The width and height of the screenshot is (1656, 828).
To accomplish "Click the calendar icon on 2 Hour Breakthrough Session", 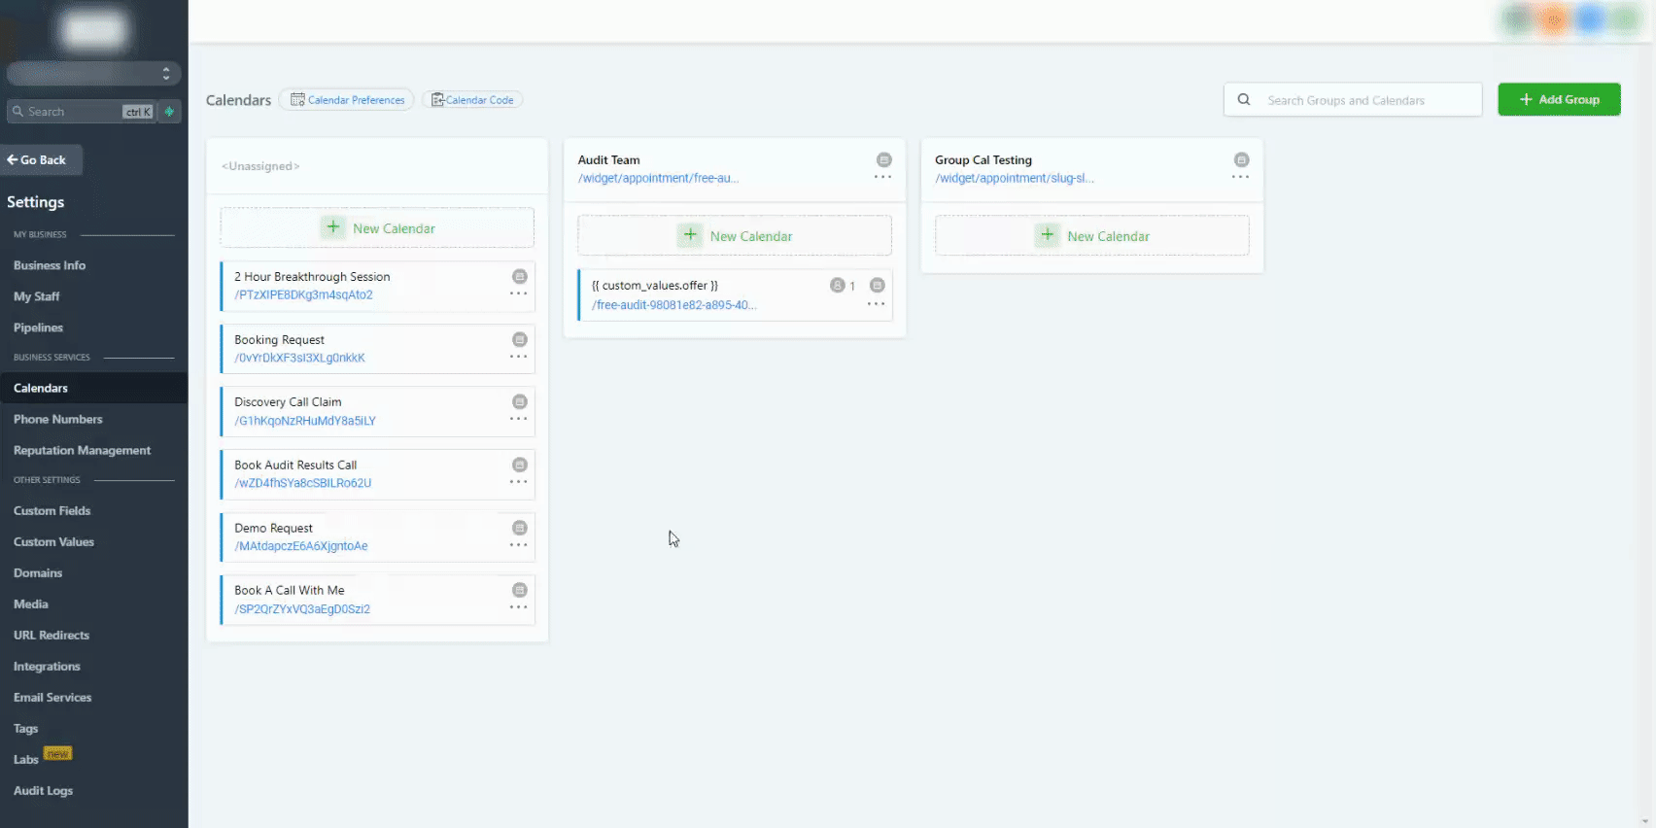I will pos(520,276).
